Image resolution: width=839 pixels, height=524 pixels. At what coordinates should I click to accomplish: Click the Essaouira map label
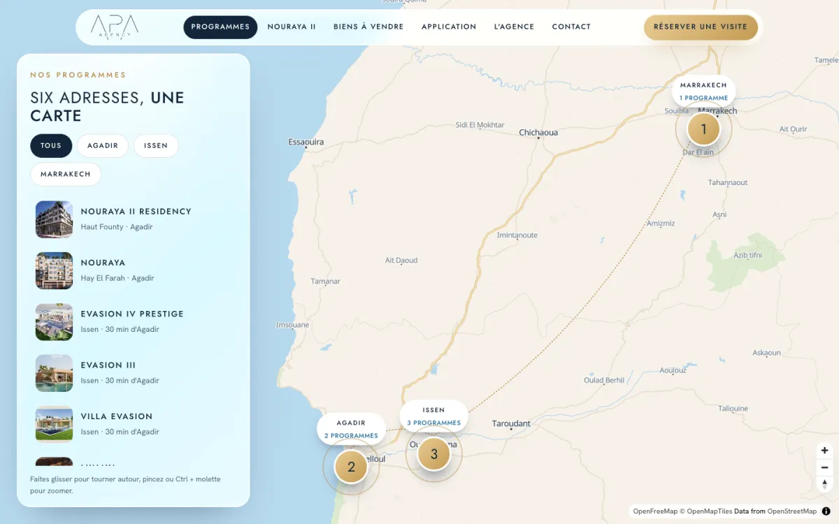pos(306,142)
